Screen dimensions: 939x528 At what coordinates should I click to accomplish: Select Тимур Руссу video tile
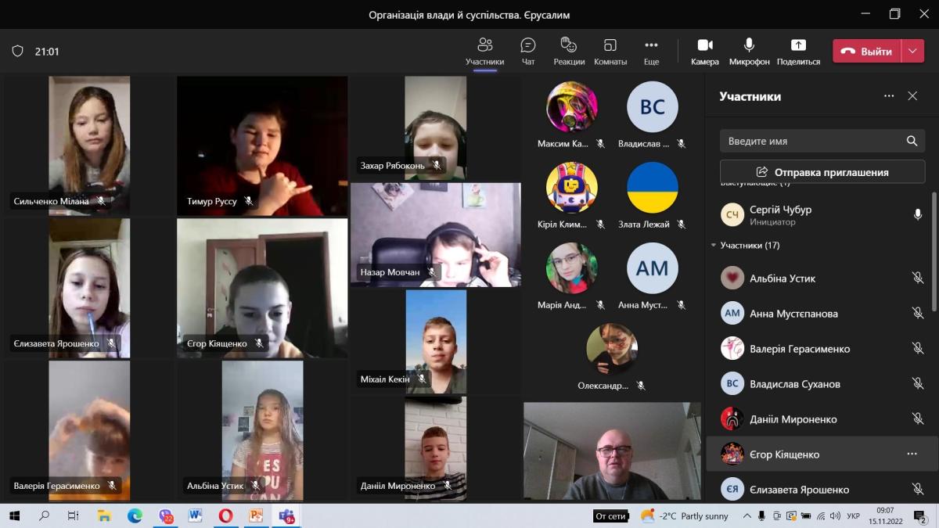pos(262,145)
